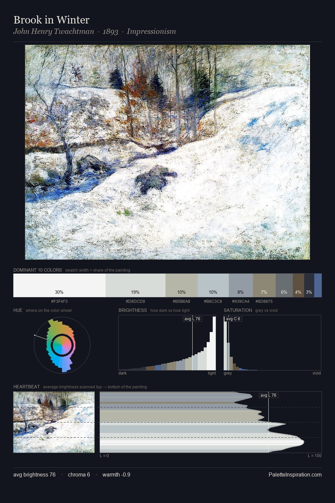Image resolution: width=335 pixels, height=503 pixels.
Task: Choose the 3% near-black swatch
Action: tap(309, 285)
